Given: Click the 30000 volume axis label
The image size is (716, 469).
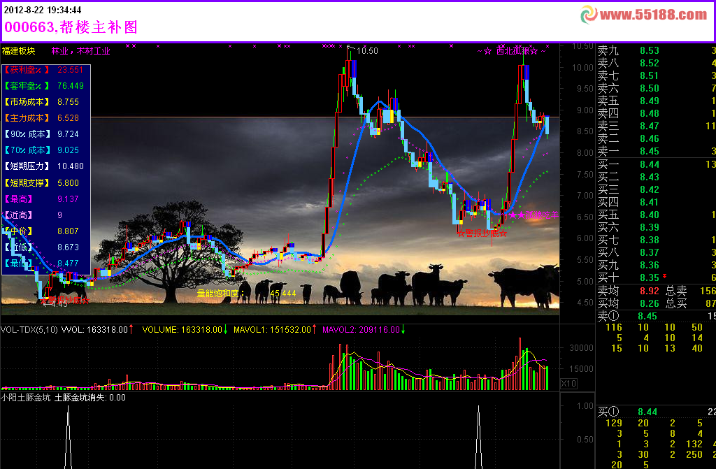Looking at the screenshot, I should click(x=581, y=348).
